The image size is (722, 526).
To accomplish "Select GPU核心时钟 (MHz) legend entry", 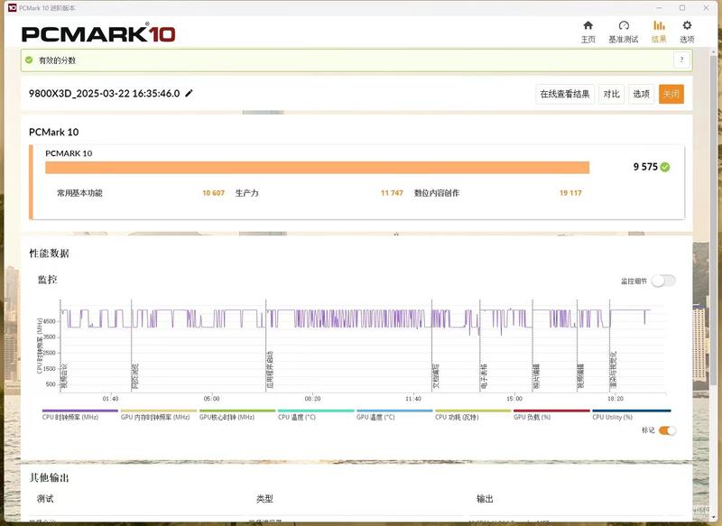I will [x=237, y=415].
